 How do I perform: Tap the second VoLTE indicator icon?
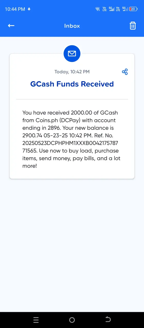point(118,9)
